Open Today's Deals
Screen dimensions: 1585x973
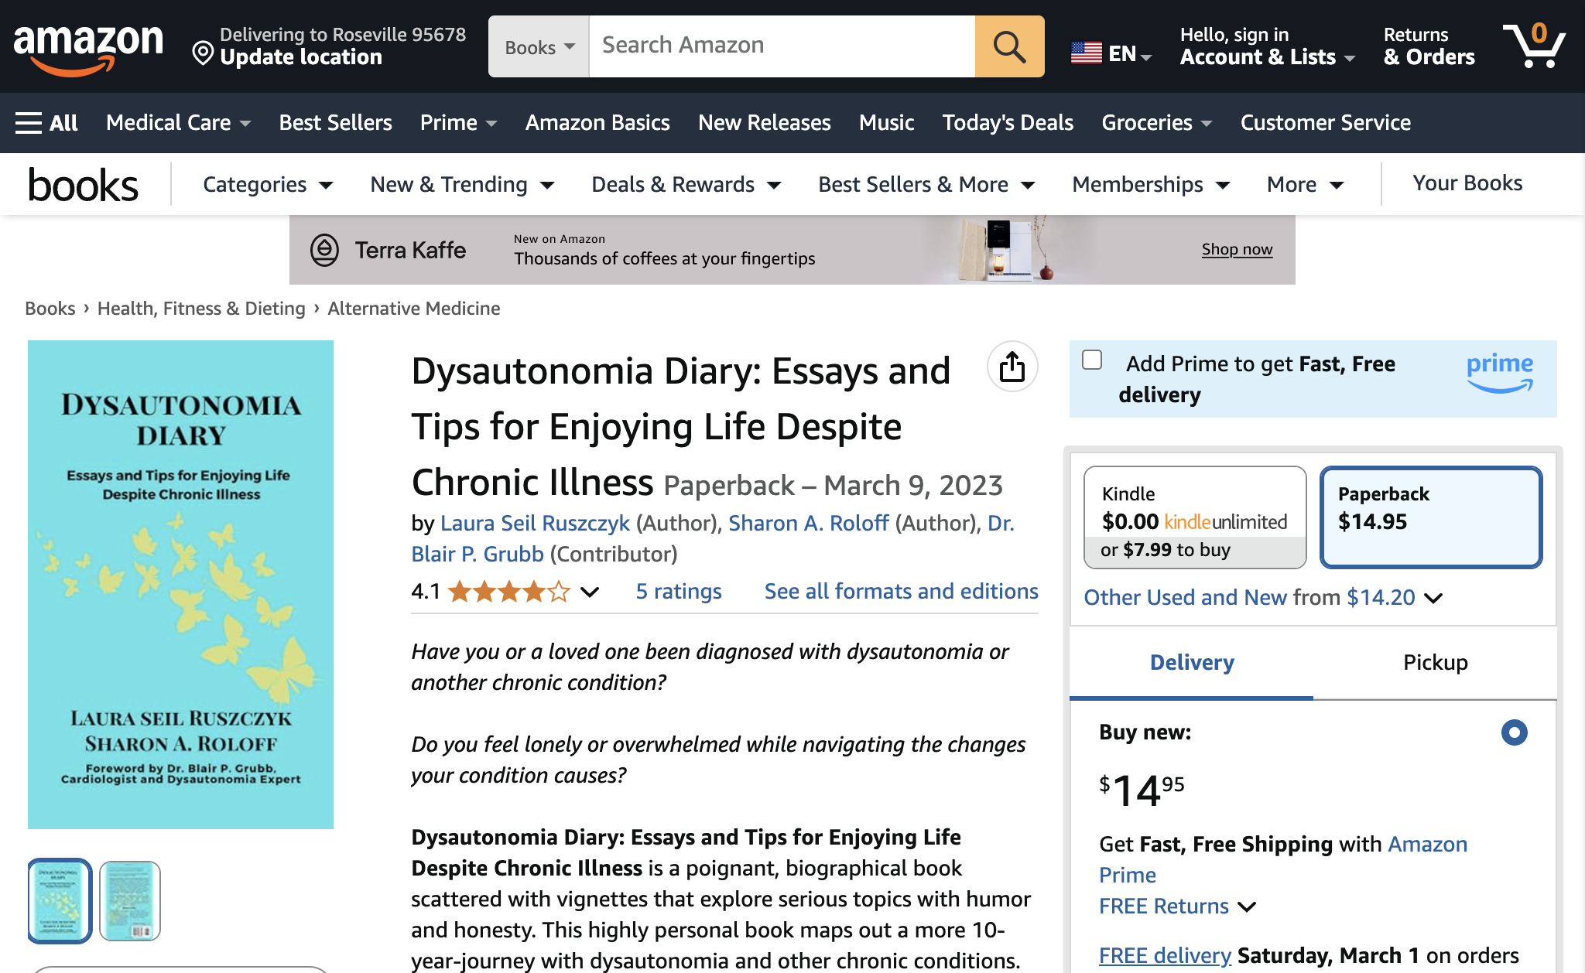(x=1008, y=123)
